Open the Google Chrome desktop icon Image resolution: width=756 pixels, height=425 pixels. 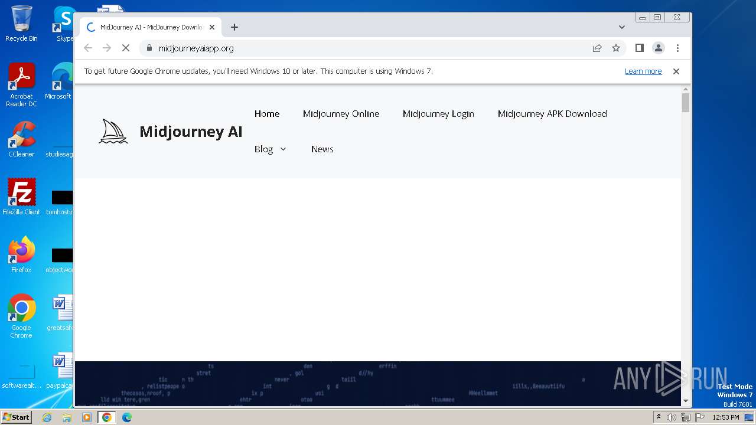(x=21, y=316)
